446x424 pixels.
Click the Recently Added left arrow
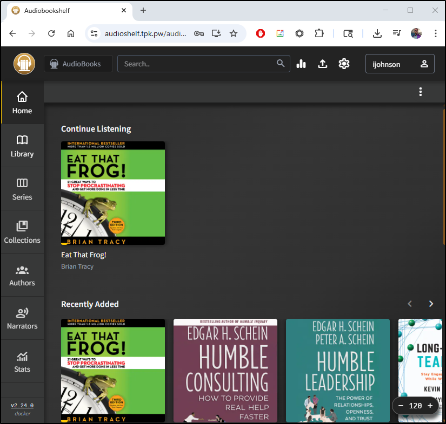(x=410, y=304)
